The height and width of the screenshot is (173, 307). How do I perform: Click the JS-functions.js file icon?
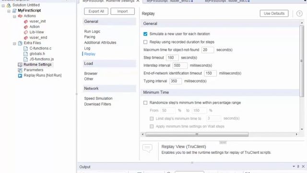25,59
